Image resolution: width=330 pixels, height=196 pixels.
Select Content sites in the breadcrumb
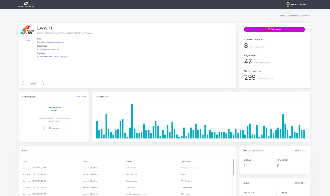point(293,16)
